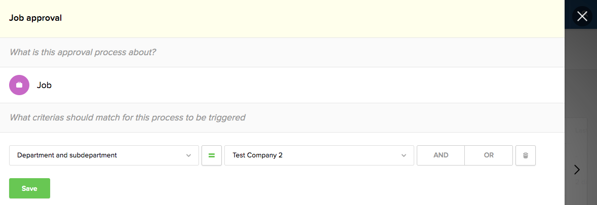Image resolution: width=597 pixels, height=205 pixels.
Task: Select the AND condition operator
Action: pyautogui.click(x=441, y=155)
